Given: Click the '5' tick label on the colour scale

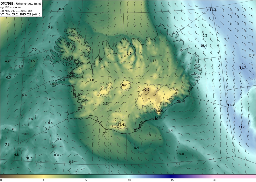Looking at the screenshot, I should [86, 180].
